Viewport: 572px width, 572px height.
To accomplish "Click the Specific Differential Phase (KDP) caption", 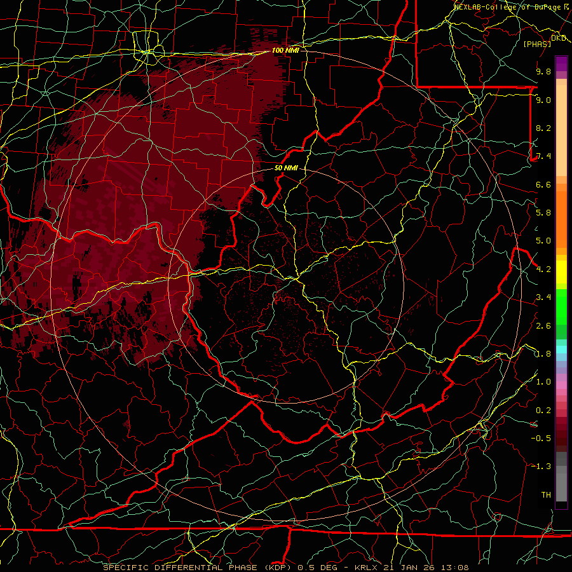I will tap(198, 568).
